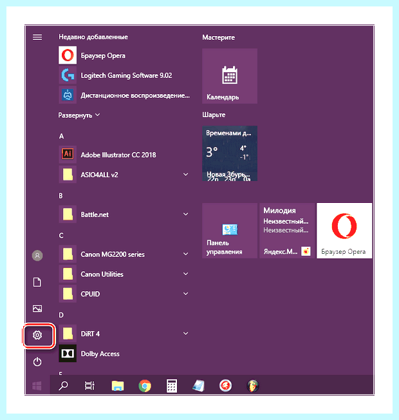This screenshot has width=399, height=420.
Task: Open the notepad paper icon on taskbar
Action: (198, 386)
